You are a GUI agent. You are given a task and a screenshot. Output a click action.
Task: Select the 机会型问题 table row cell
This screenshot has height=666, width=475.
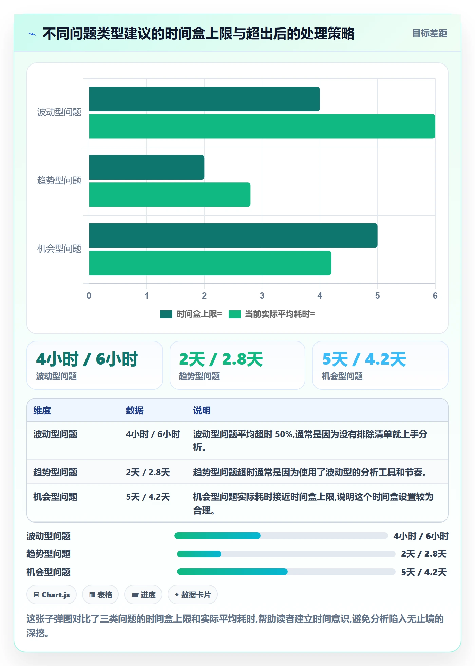click(x=55, y=497)
